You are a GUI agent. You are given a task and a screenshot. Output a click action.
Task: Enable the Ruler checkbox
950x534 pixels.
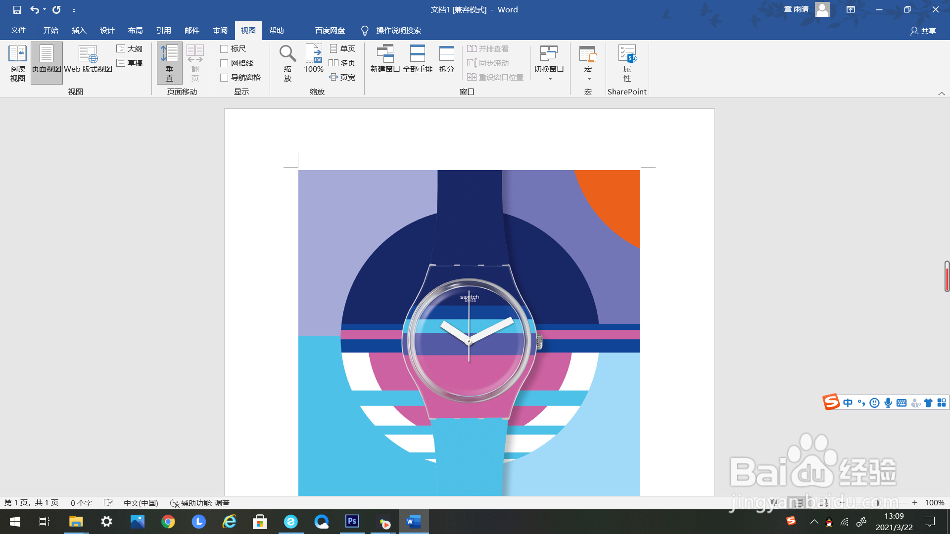pyautogui.click(x=224, y=49)
